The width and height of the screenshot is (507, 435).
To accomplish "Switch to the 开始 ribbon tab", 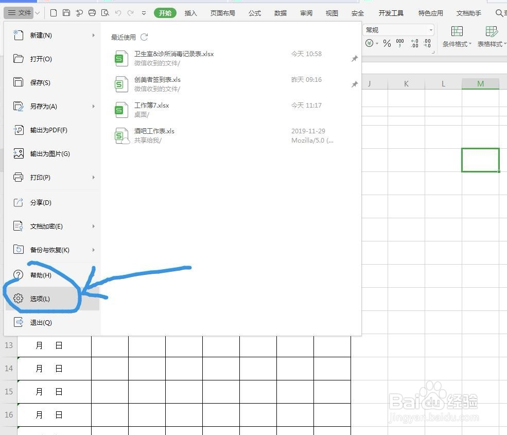I will (165, 13).
